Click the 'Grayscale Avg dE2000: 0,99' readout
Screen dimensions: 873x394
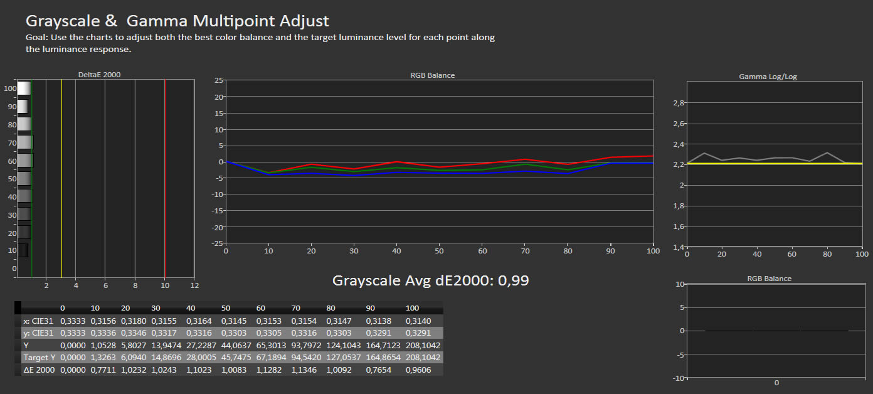point(430,280)
